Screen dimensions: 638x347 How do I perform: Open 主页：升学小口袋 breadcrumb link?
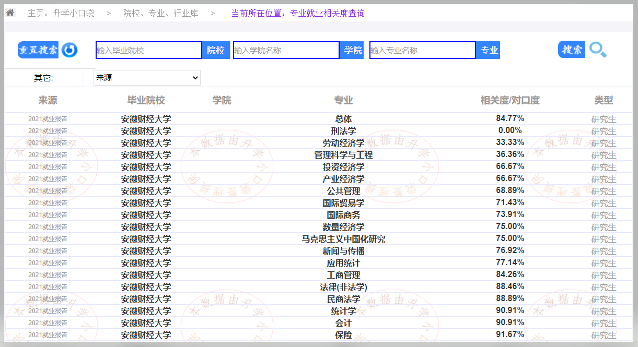pos(61,13)
